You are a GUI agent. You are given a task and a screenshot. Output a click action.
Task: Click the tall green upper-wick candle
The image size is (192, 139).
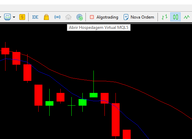[x=93, y=95]
